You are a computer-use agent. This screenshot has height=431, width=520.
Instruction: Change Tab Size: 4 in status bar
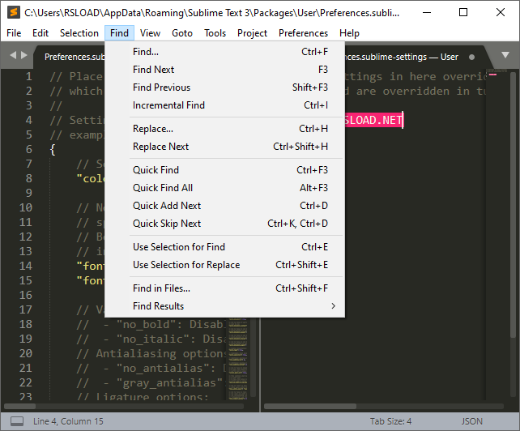(390, 421)
